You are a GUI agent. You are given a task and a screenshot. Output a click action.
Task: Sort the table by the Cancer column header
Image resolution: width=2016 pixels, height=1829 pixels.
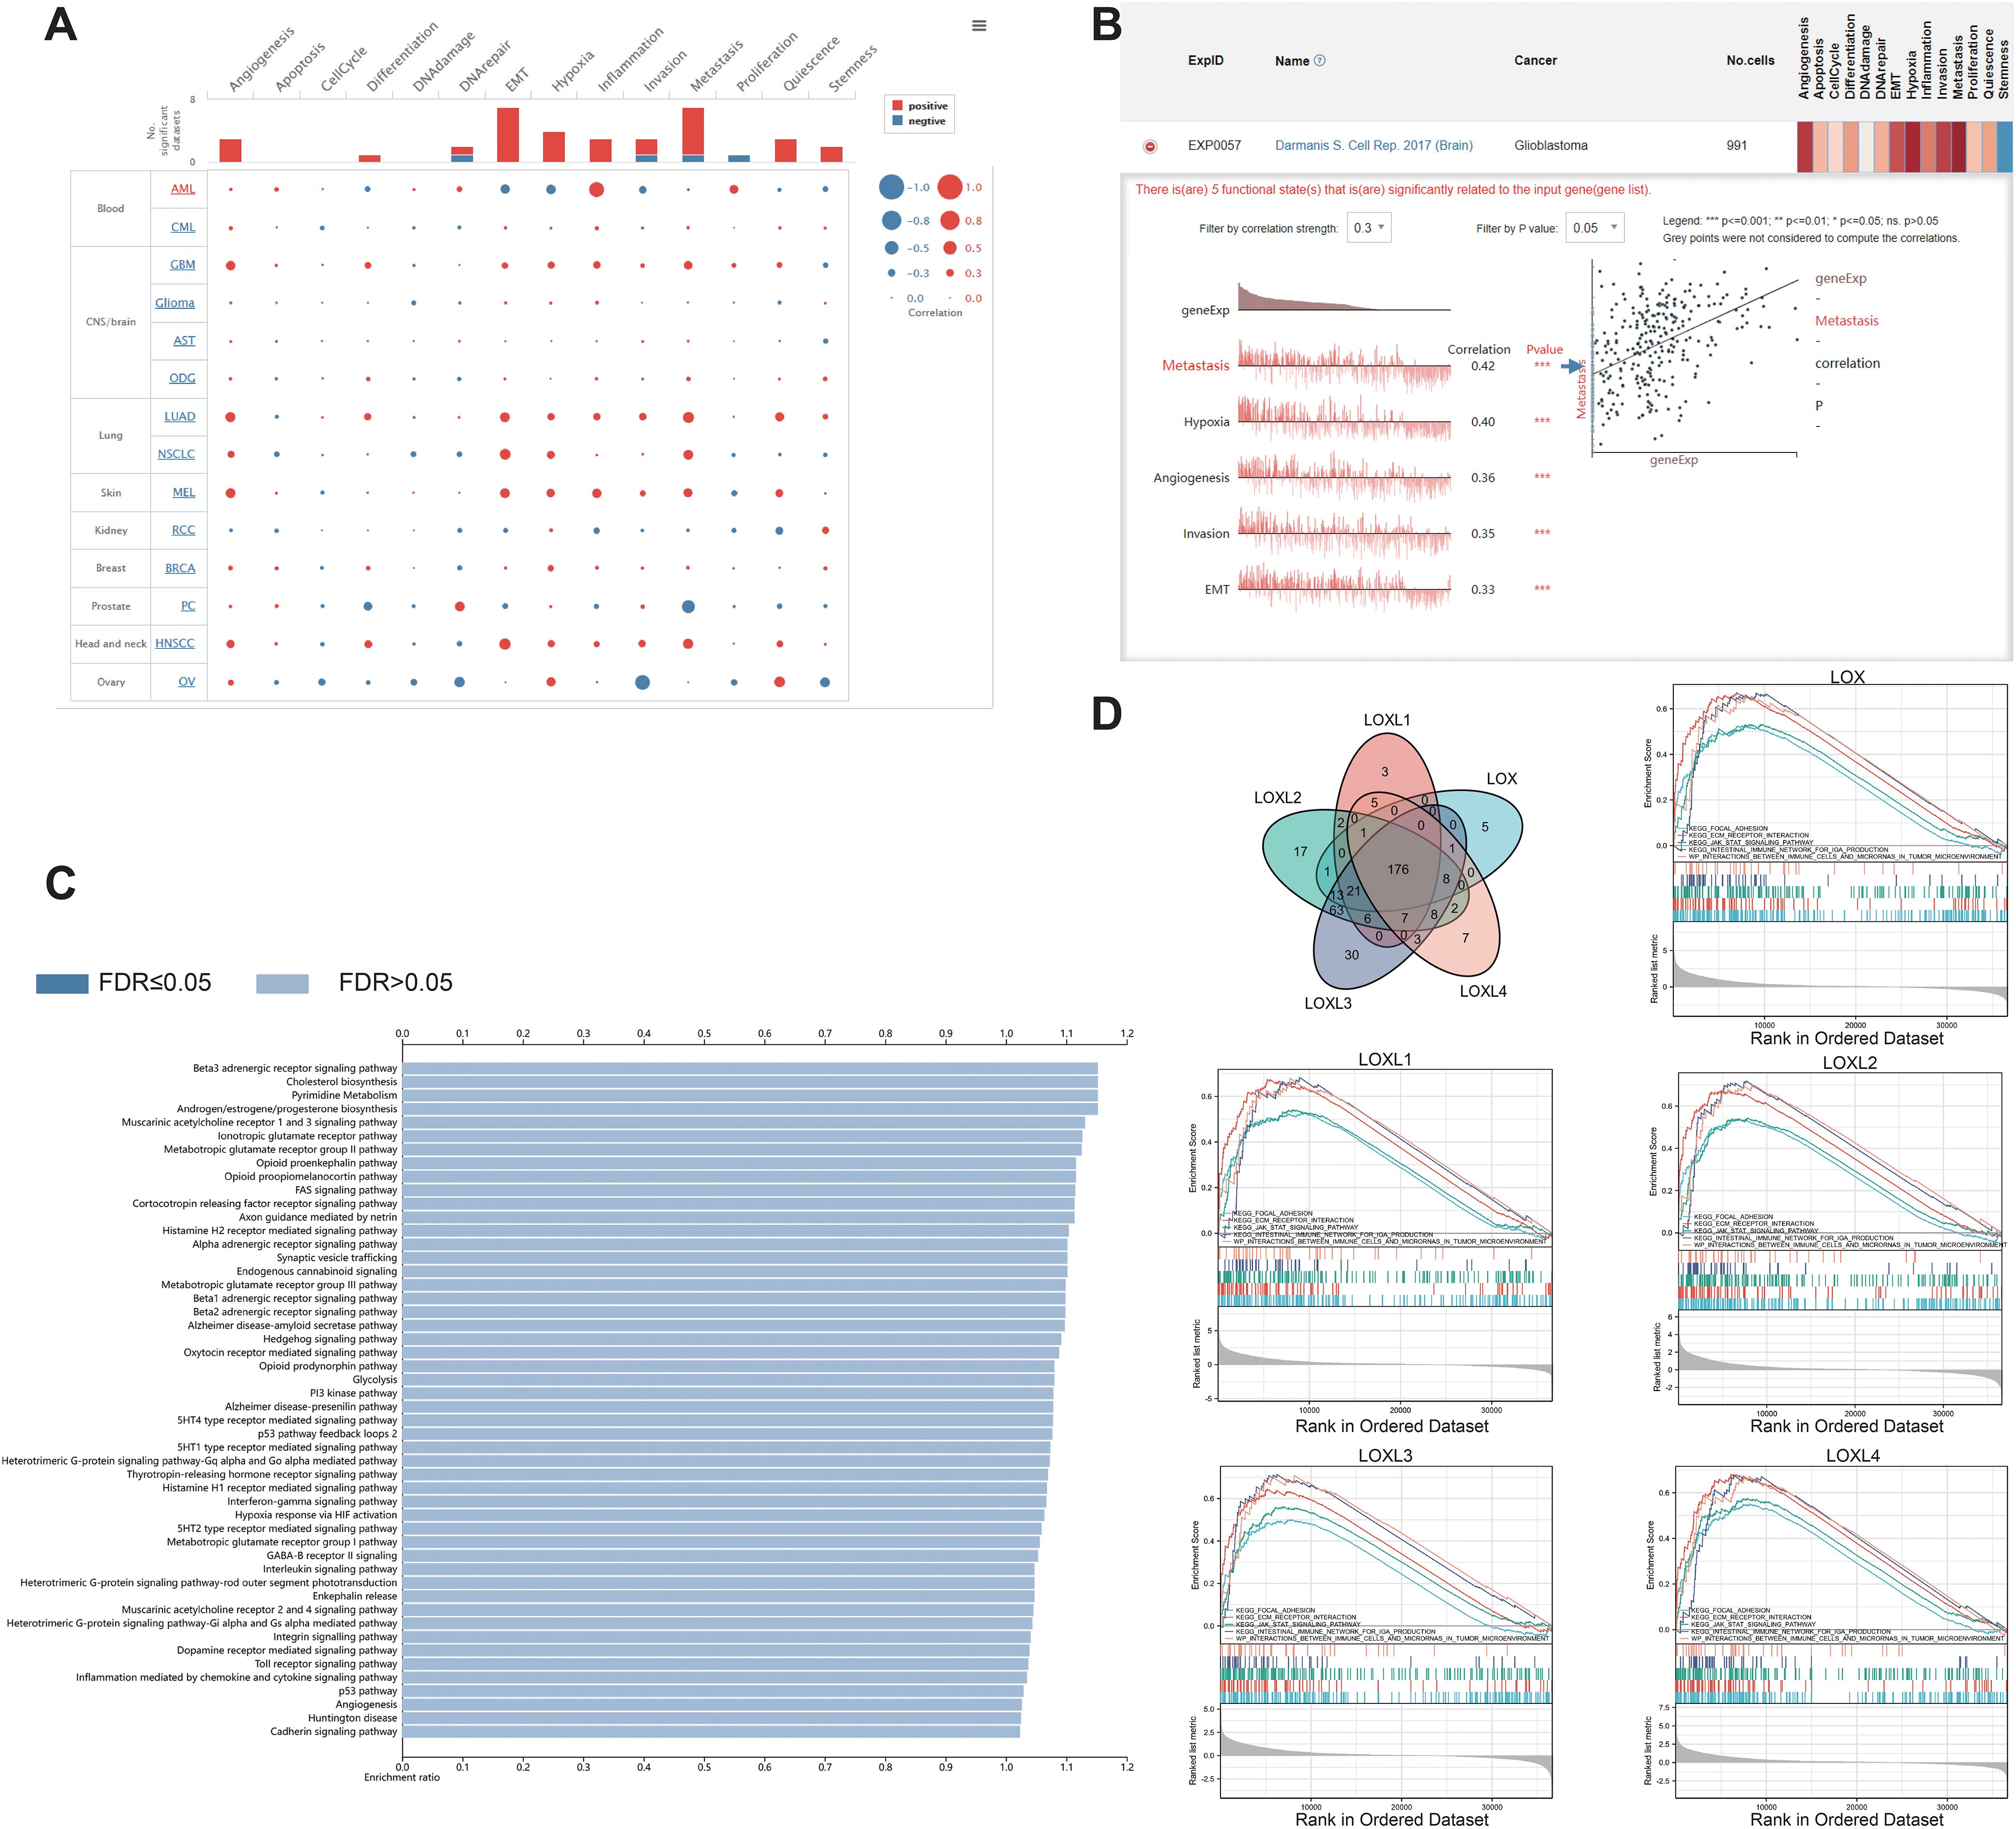pos(1535,60)
